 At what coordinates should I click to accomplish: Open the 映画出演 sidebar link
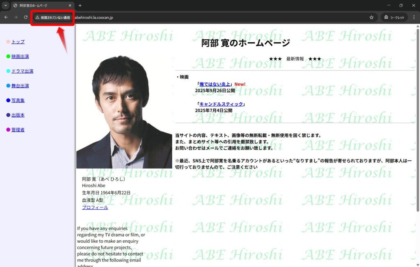tap(20, 57)
